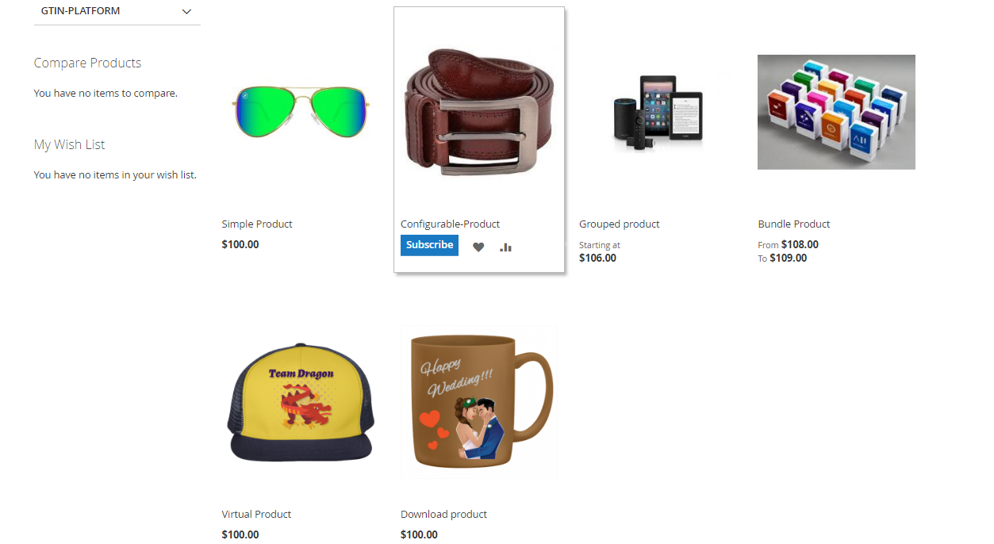The height and width of the screenshot is (544, 994).
Task: Expand the GTIN-PLATFORM filter chevron
Action: 187,12
